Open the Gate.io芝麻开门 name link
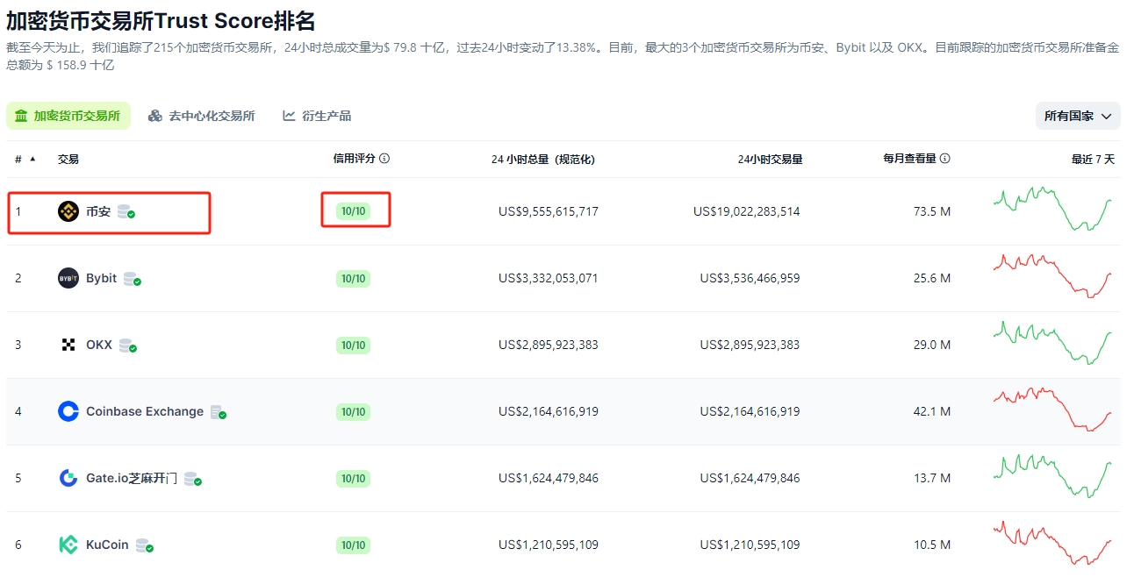 coord(132,478)
